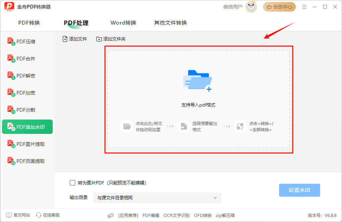342x222 pixels.
Task: Click the 版本号 V6.8.8 label
Action: point(322,216)
